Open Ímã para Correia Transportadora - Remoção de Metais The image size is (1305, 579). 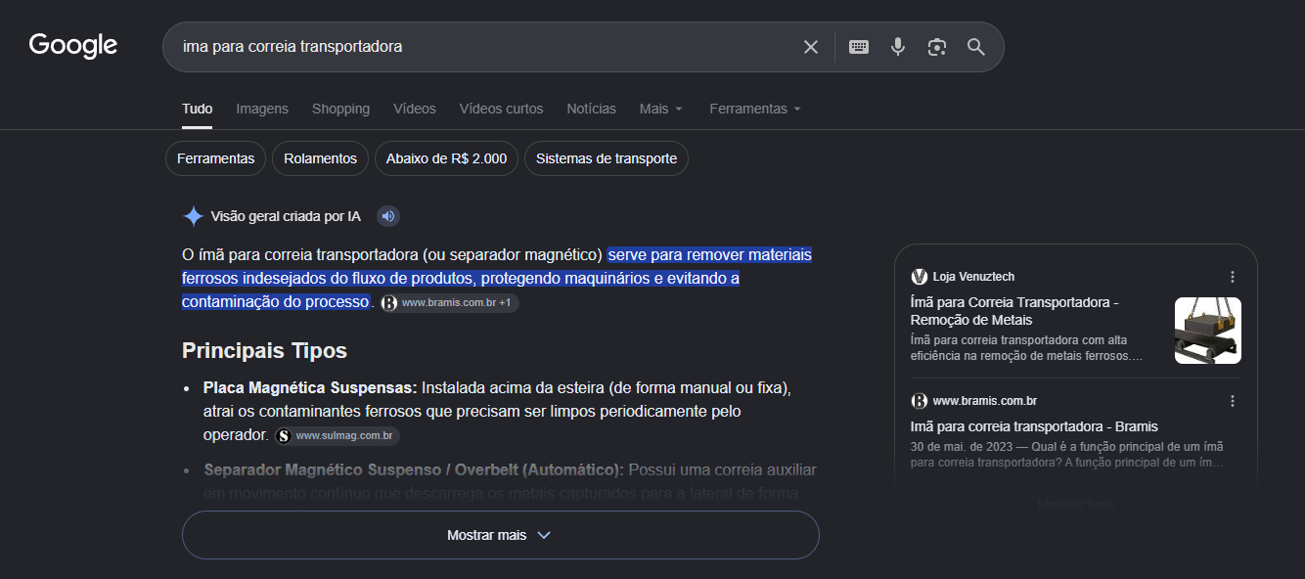(x=1014, y=311)
